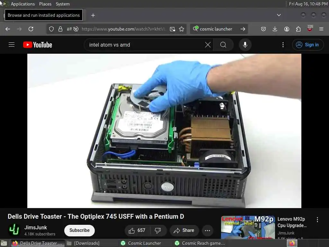Open site permissions icon in address bar
329x247 pixels.
(69, 29)
